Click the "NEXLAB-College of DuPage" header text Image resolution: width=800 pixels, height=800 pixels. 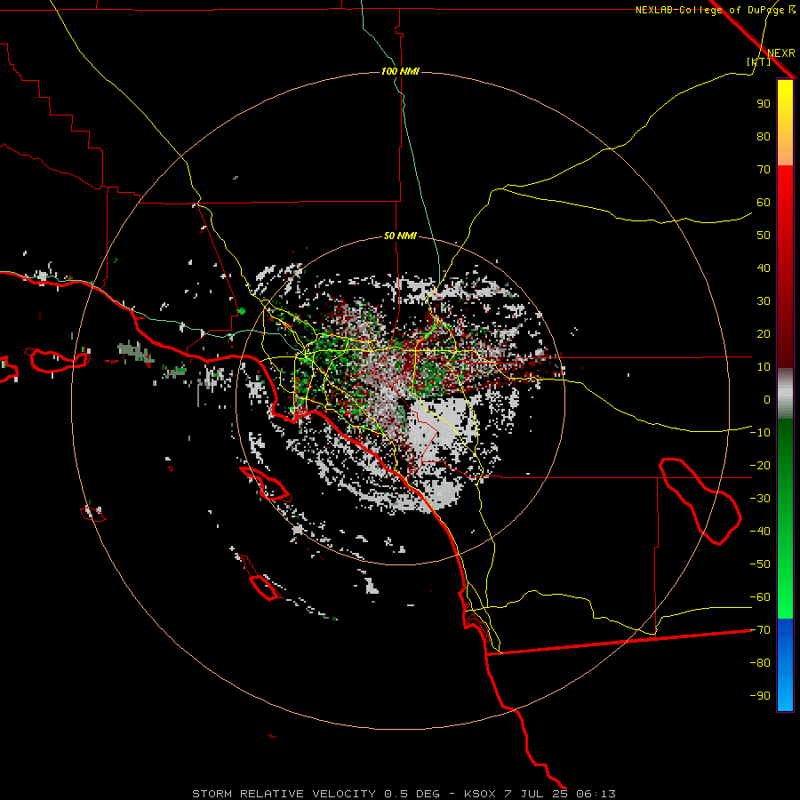(709, 10)
